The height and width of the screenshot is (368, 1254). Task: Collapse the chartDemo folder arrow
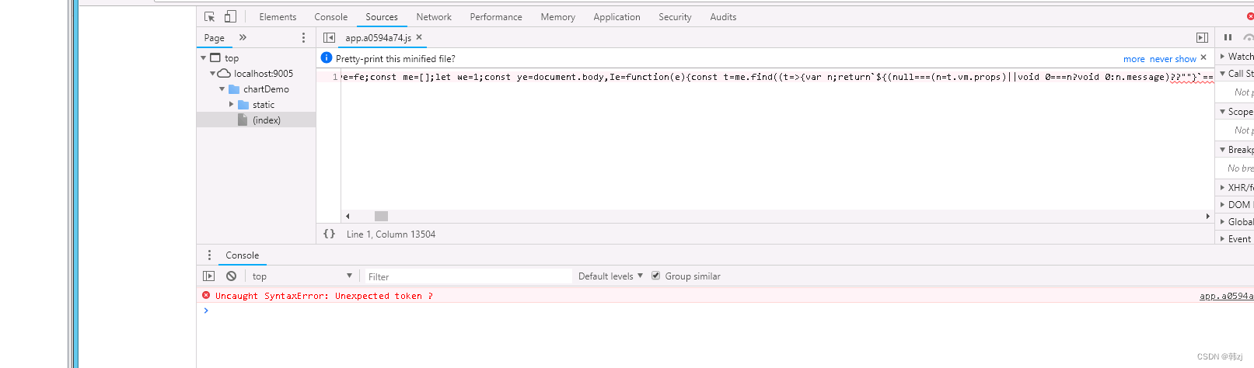click(x=222, y=89)
